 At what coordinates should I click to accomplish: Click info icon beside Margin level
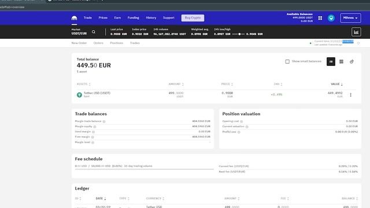click(92, 143)
